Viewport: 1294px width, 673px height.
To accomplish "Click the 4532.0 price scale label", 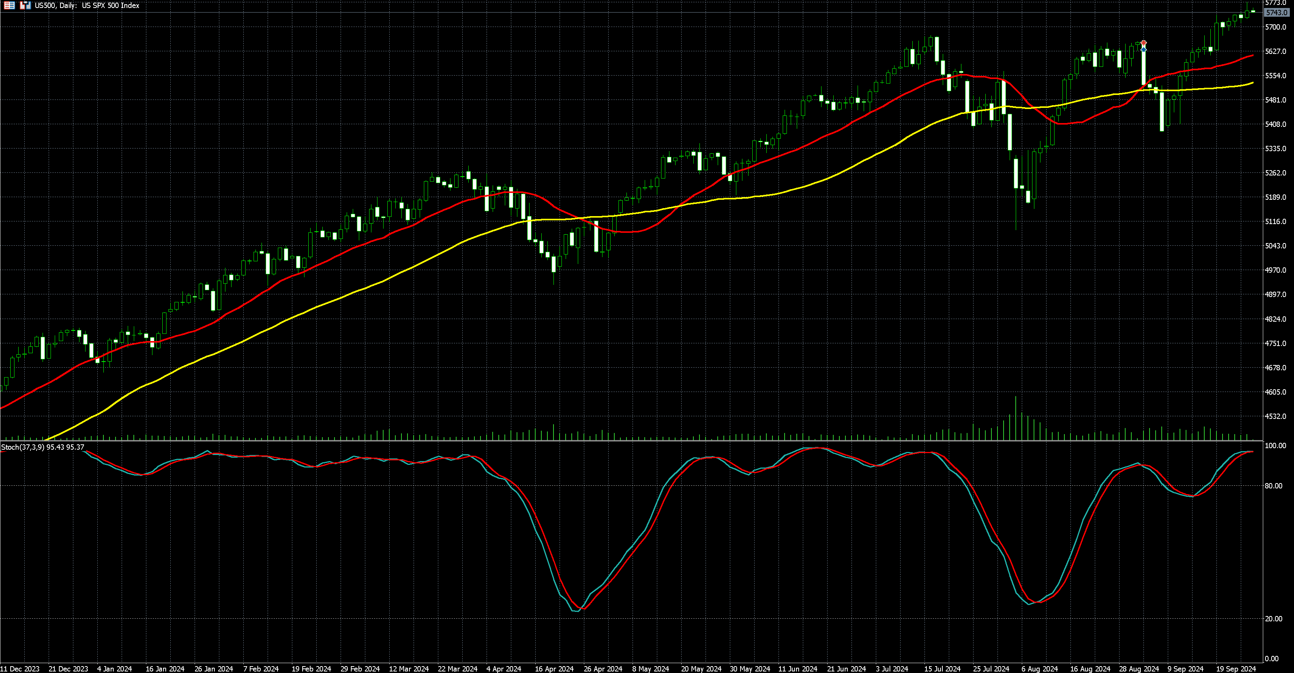I will pyautogui.click(x=1276, y=416).
